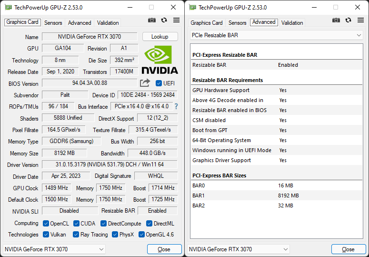Select the GPU Hardware Support row
This screenshot has width=369, height=257.
point(277,90)
